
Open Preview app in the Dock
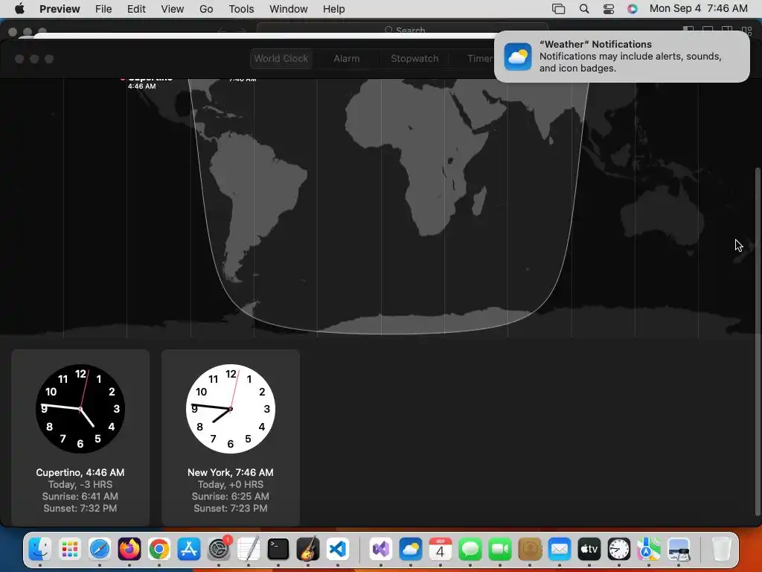click(679, 549)
